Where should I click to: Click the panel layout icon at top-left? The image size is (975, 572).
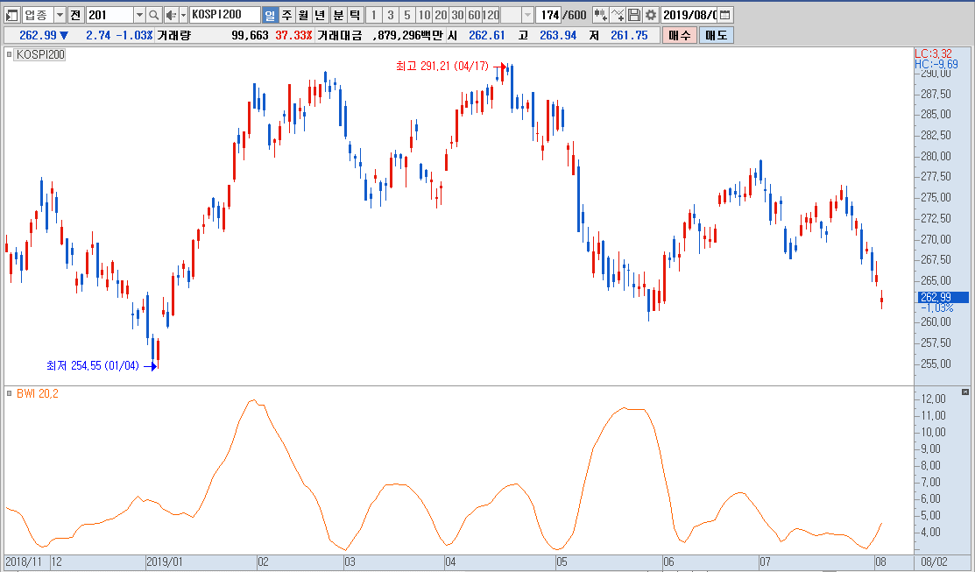11,15
